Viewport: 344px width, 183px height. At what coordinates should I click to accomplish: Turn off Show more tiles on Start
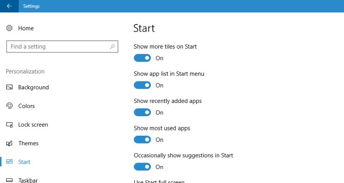point(143,58)
